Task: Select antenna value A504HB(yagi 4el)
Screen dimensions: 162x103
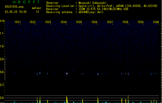Action: (x=91, y=12)
